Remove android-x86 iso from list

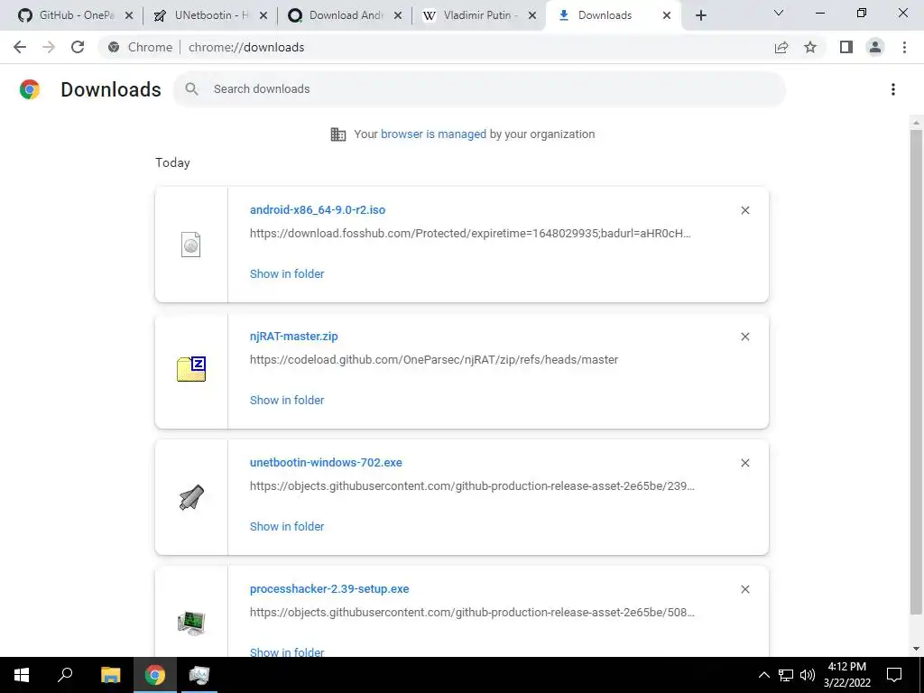point(744,210)
